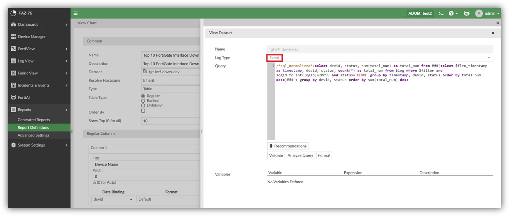Viewport: 509px width, 216px height.
Task: Close the outer slide-out panel
Action: click(497, 23)
